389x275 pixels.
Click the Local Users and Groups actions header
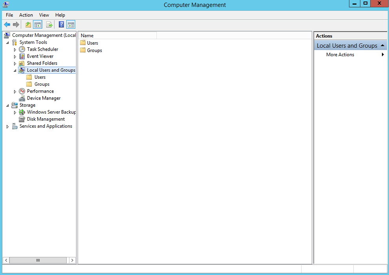[x=350, y=45]
